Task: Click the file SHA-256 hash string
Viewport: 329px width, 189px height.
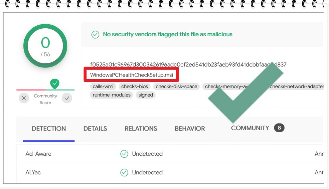Action: [188, 65]
